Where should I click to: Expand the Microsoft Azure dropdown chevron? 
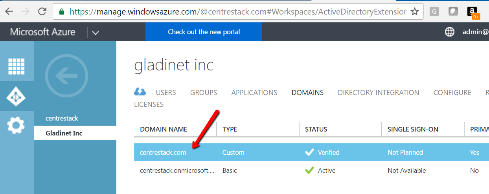pos(96,32)
